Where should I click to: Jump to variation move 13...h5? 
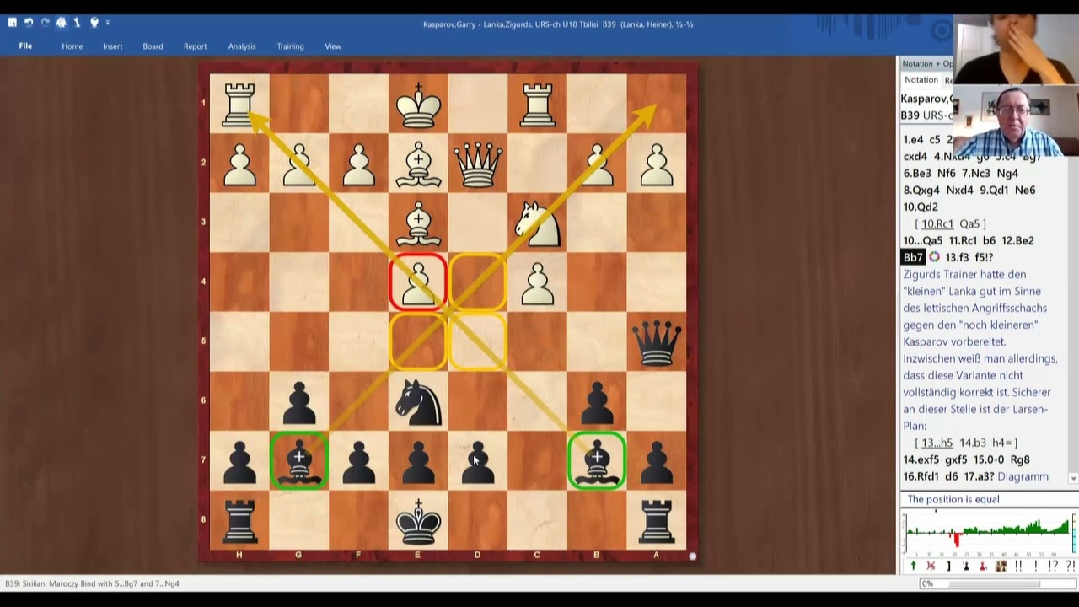(x=938, y=443)
